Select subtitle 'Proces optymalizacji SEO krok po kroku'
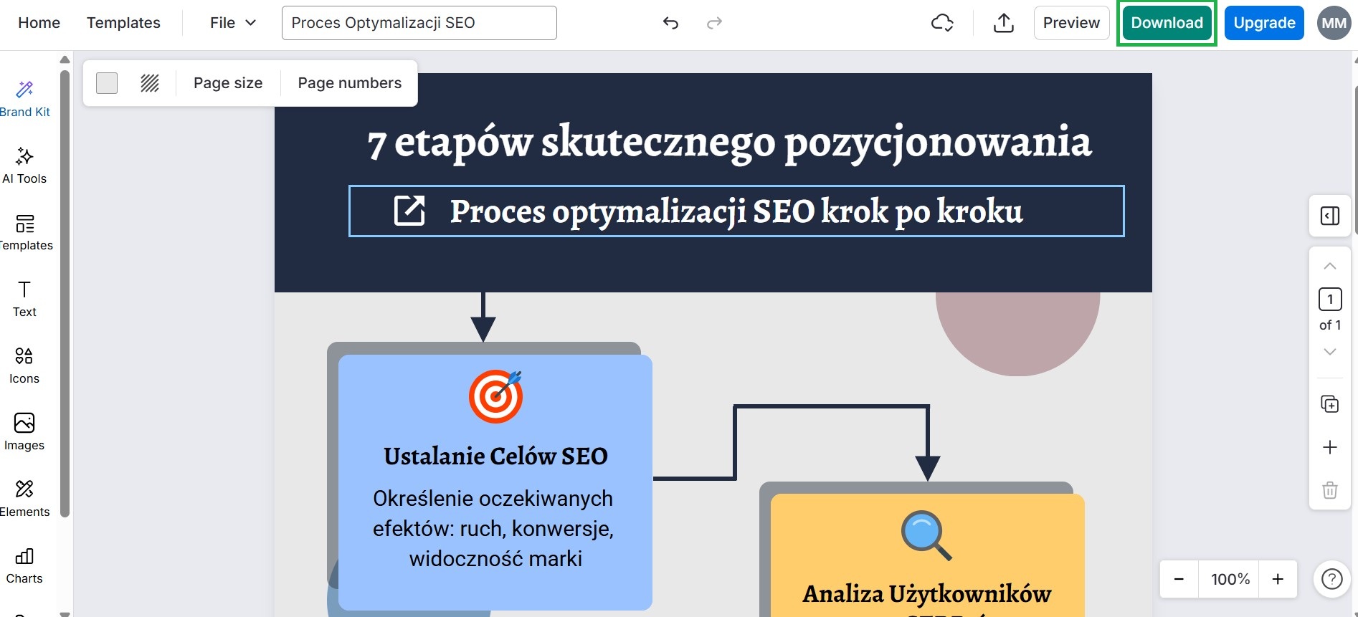 tap(736, 211)
